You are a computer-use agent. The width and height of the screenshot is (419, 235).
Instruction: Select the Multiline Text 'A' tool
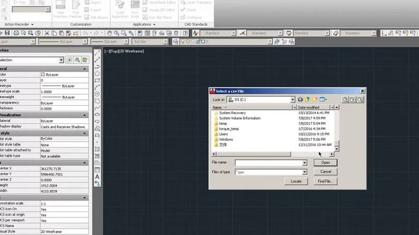pos(98,176)
